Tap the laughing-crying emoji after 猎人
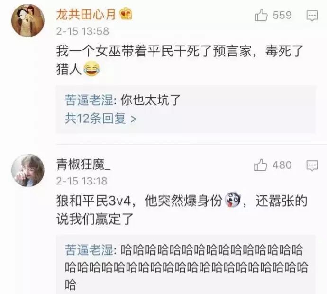The height and width of the screenshot is (294, 327). click(x=91, y=69)
